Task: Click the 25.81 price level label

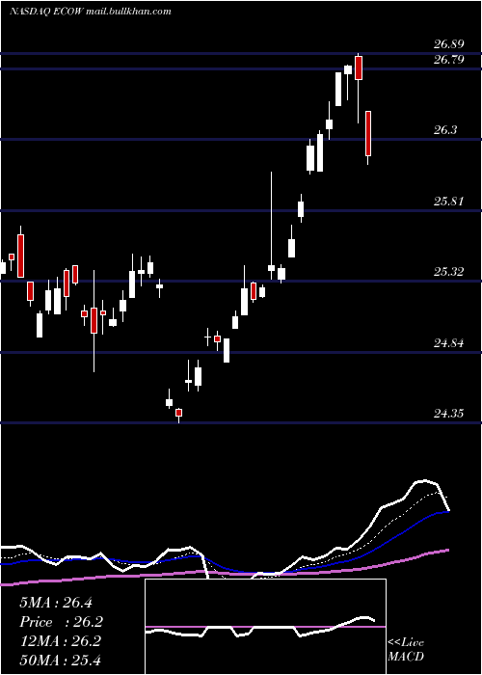Action: pos(449,201)
